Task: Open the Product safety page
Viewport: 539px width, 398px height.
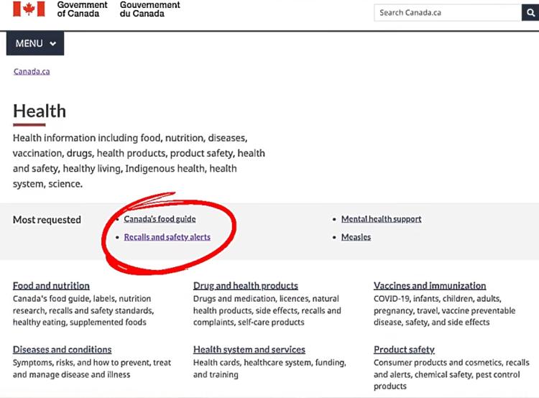Action: tap(404, 350)
